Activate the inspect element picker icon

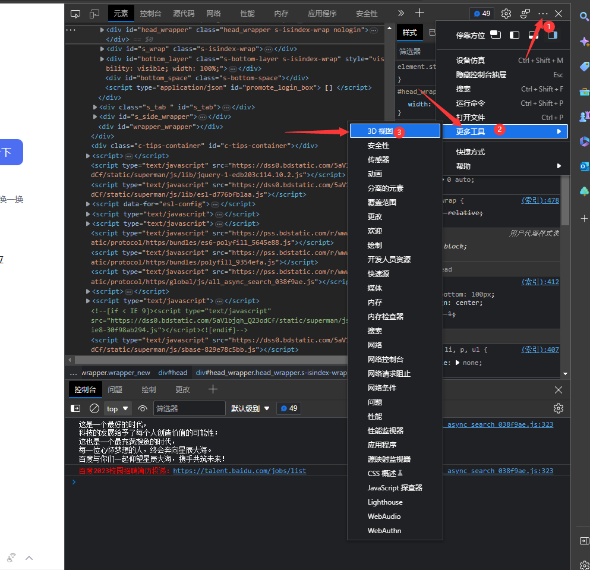click(x=75, y=14)
